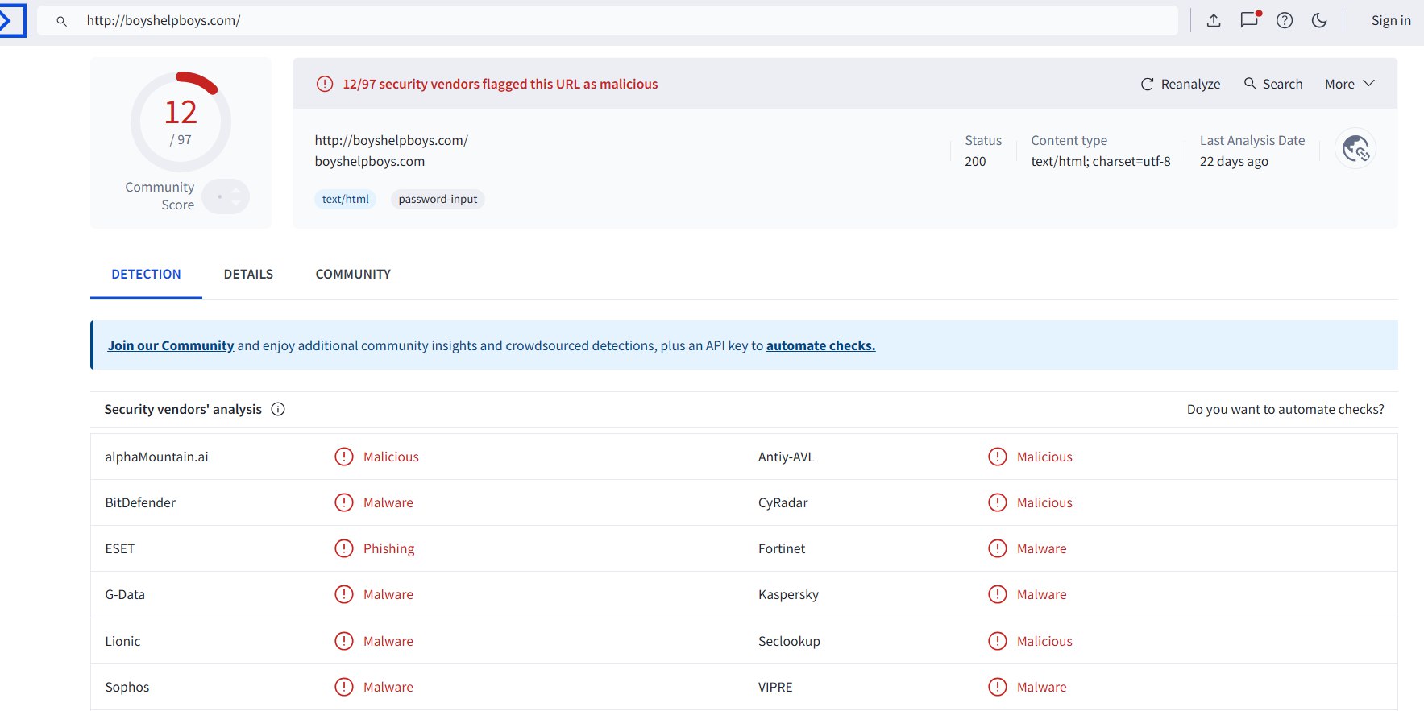Click the Malware verdict for Fortinet
Image resolution: width=1424 pixels, height=711 pixels.
(1041, 548)
